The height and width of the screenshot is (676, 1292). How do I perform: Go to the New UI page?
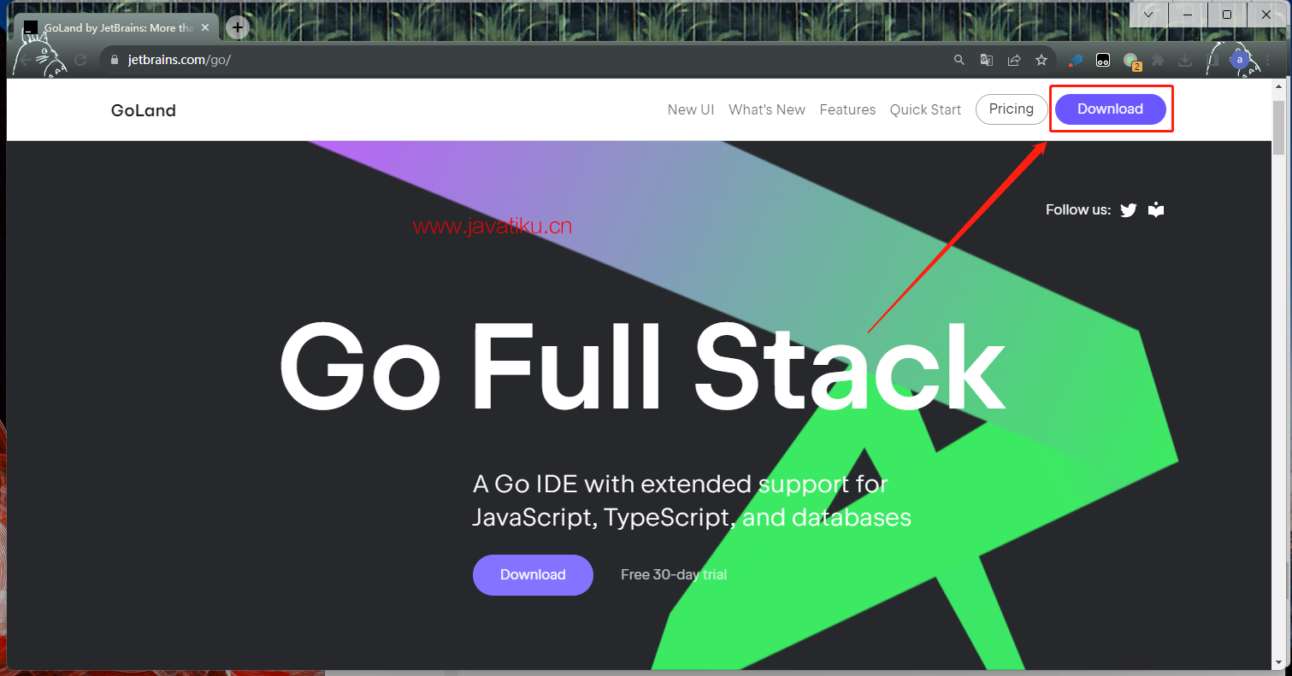(691, 109)
